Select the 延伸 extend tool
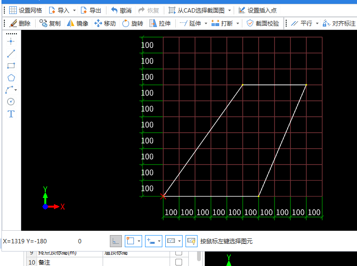Screen dimensions: 357x266 pos(190,23)
